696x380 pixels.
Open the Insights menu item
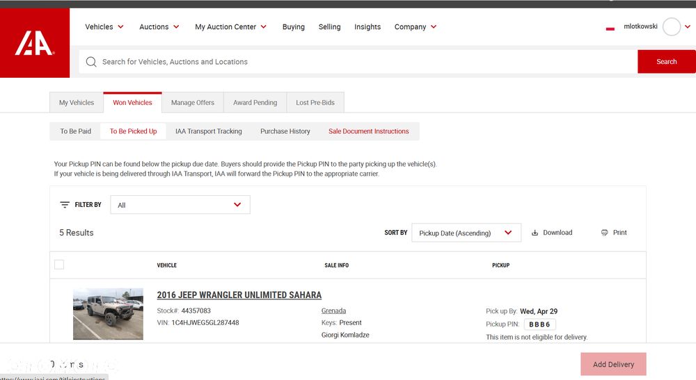[x=367, y=26]
